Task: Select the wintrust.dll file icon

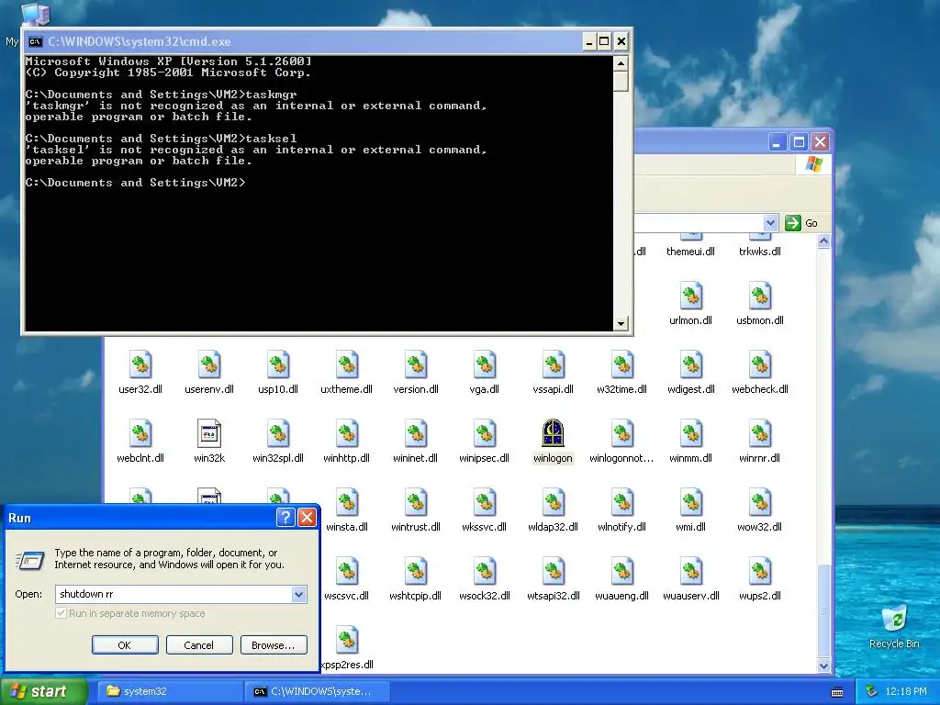Action: [x=416, y=503]
